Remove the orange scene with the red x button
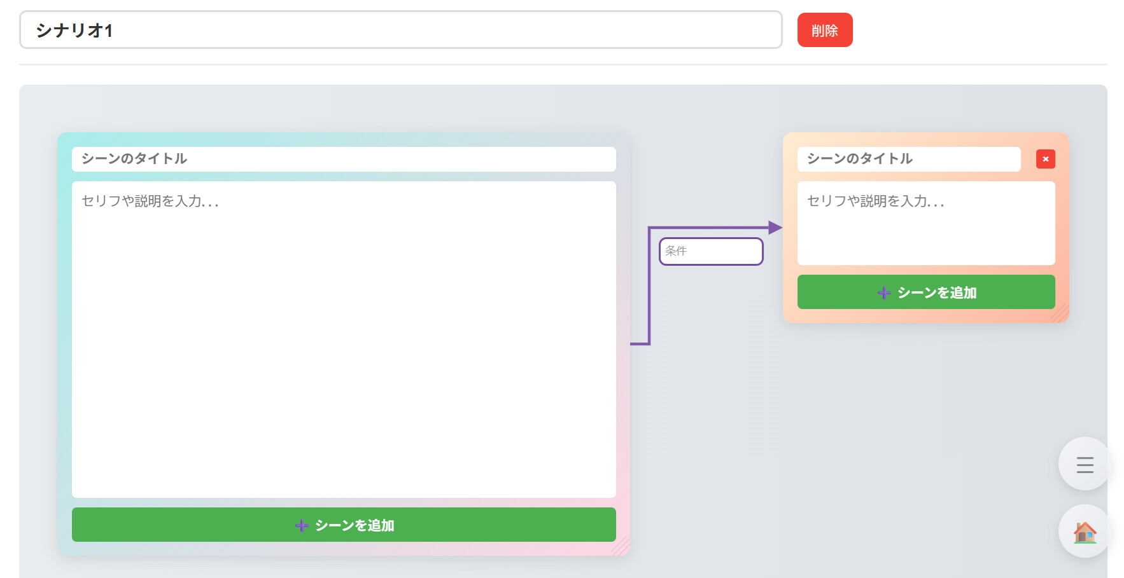The height and width of the screenshot is (578, 1124). (1045, 159)
